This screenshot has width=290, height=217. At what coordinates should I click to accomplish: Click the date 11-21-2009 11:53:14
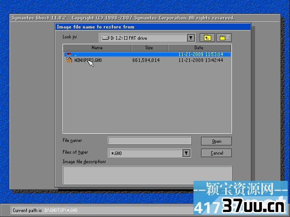coord(201,54)
